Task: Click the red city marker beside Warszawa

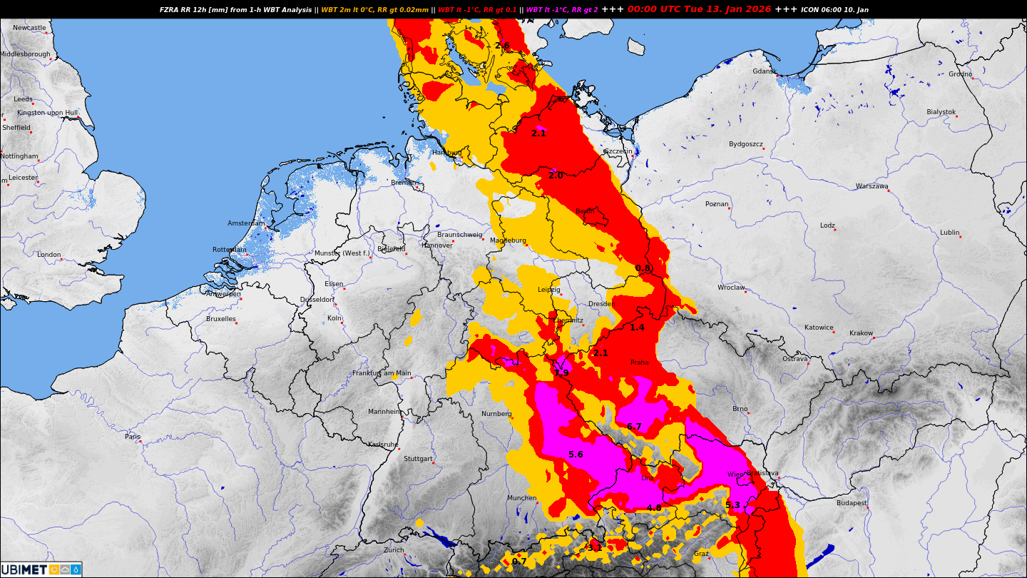Action: point(889,191)
